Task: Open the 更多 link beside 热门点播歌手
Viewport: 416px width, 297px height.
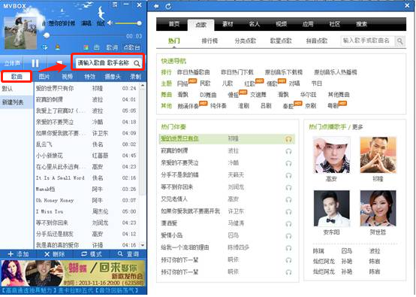Action: (x=357, y=127)
